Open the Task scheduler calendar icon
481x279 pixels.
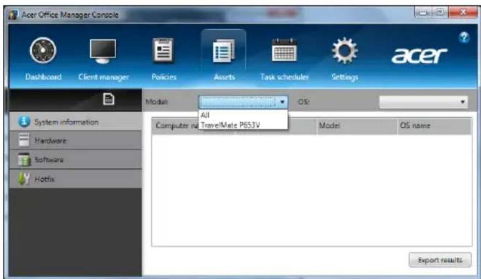coord(284,50)
